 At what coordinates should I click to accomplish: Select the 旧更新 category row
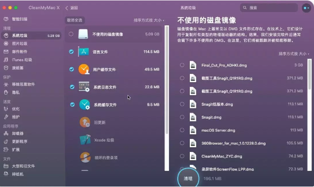pyautogui.click(x=114, y=122)
